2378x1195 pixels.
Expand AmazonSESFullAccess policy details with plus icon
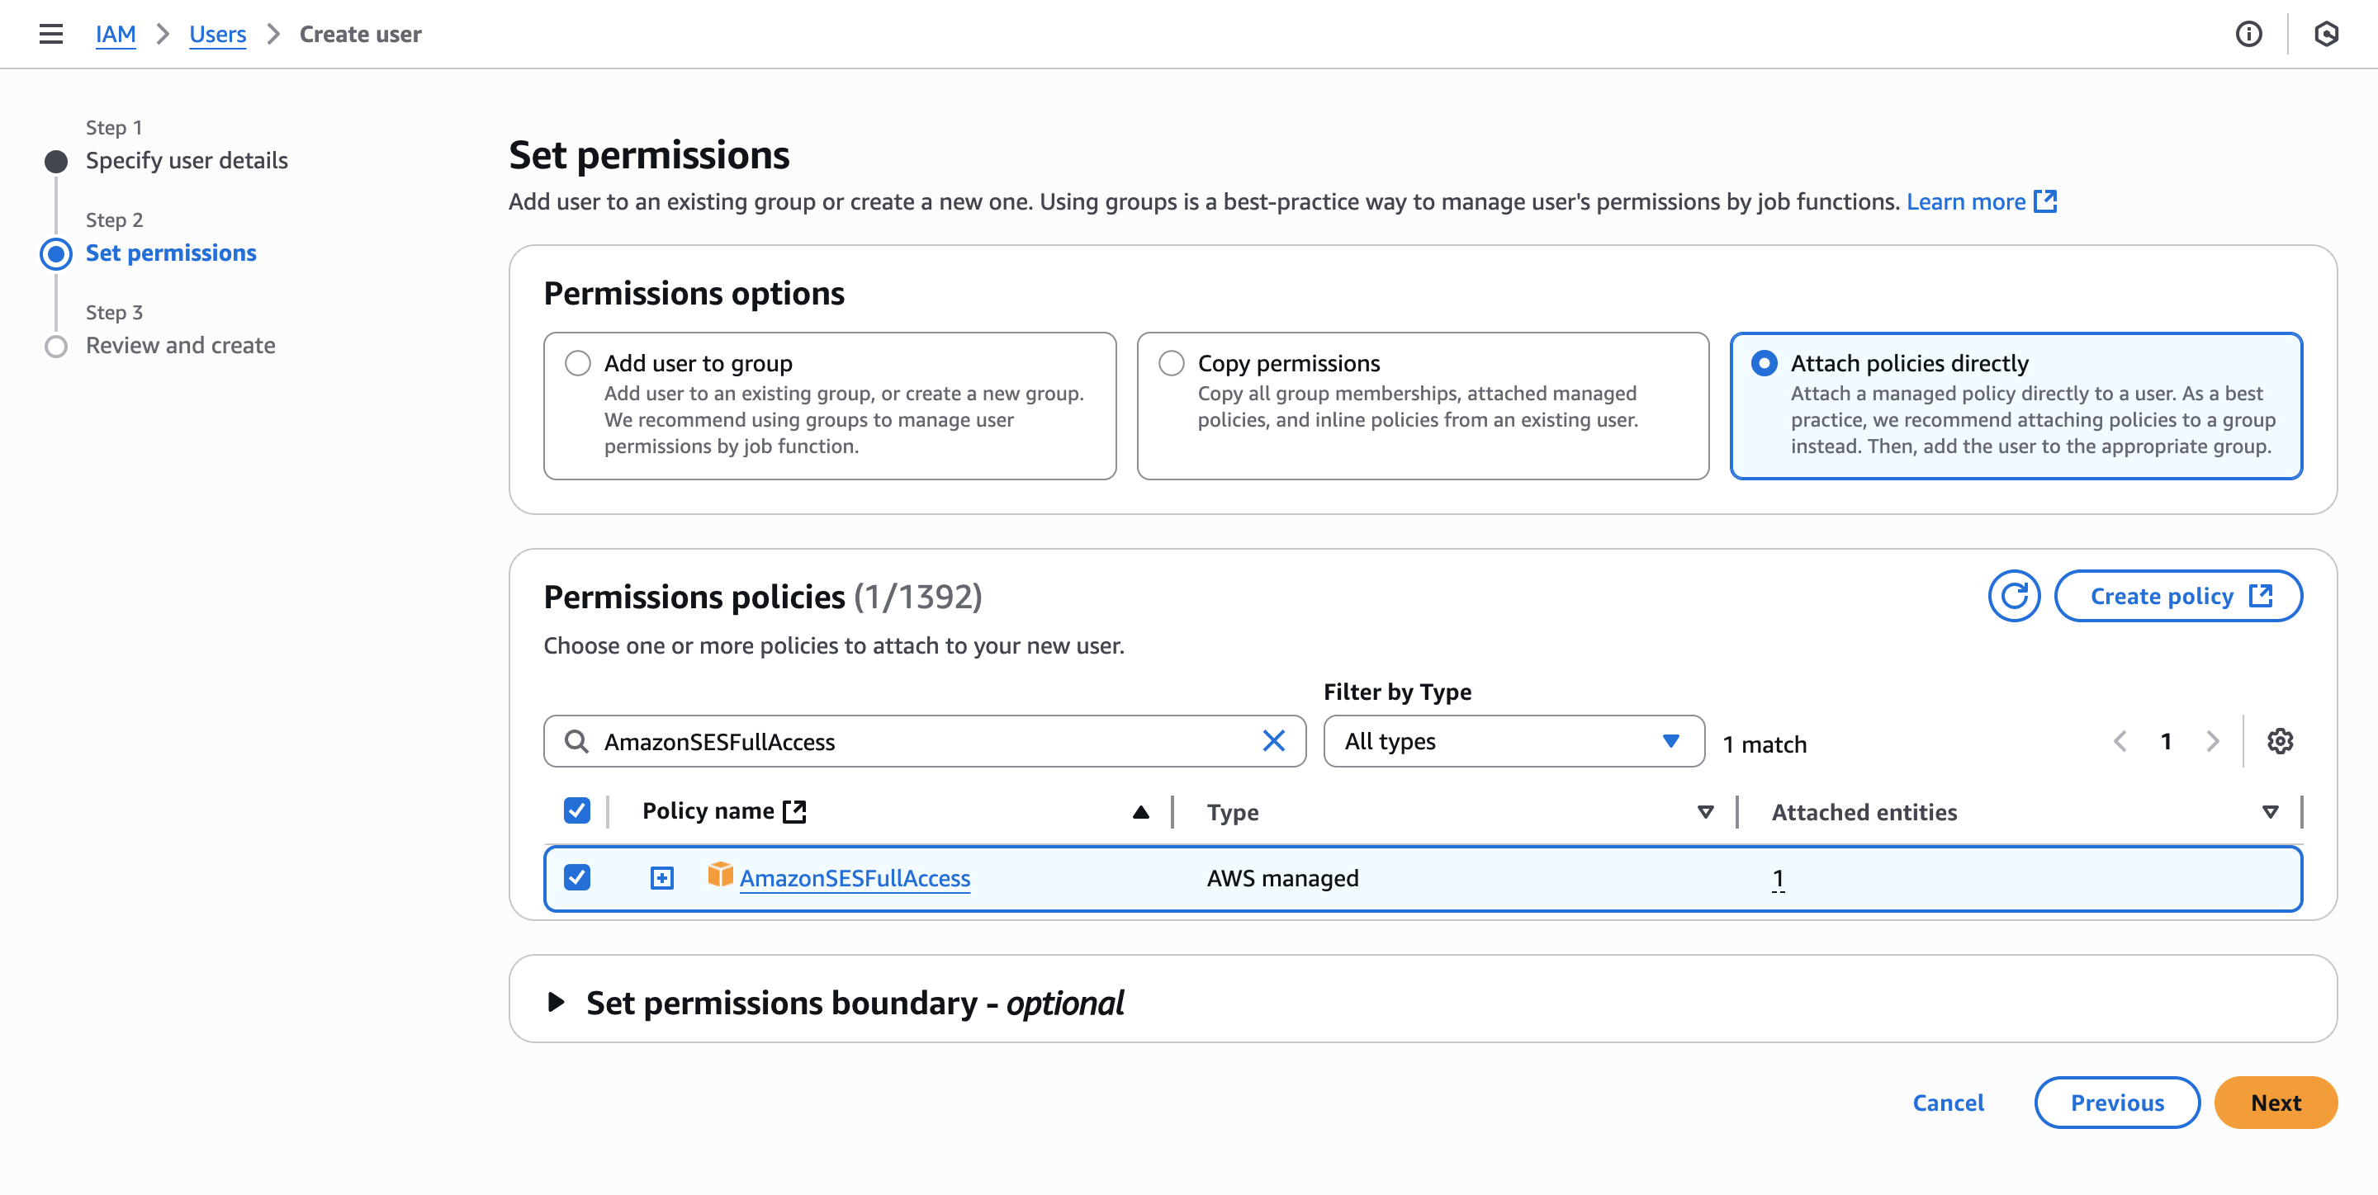(x=662, y=877)
